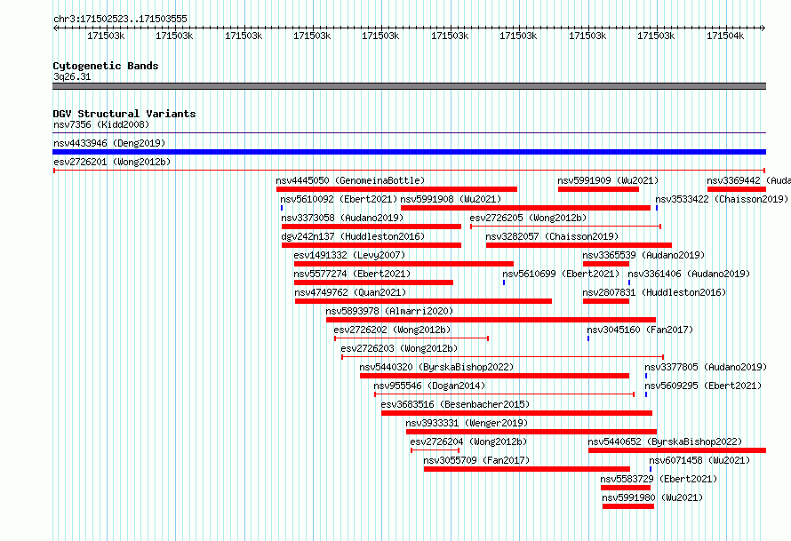Click nsv4445050 (GenomeinaBottle) label

[x=350, y=180]
